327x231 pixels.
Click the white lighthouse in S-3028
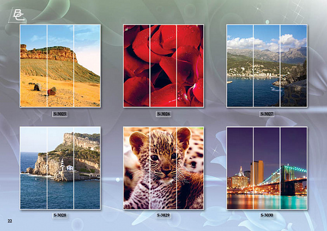tap(62, 165)
